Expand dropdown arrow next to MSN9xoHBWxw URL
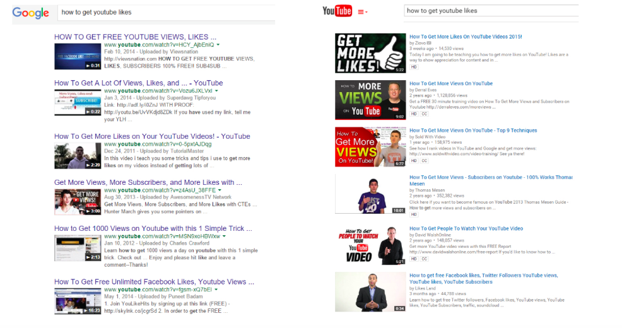Image resolution: width=622 pixels, height=328 pixels. pyautogui.click(x=224, y=237)
